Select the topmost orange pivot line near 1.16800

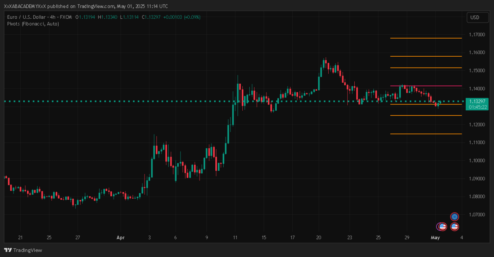[426, 38]
